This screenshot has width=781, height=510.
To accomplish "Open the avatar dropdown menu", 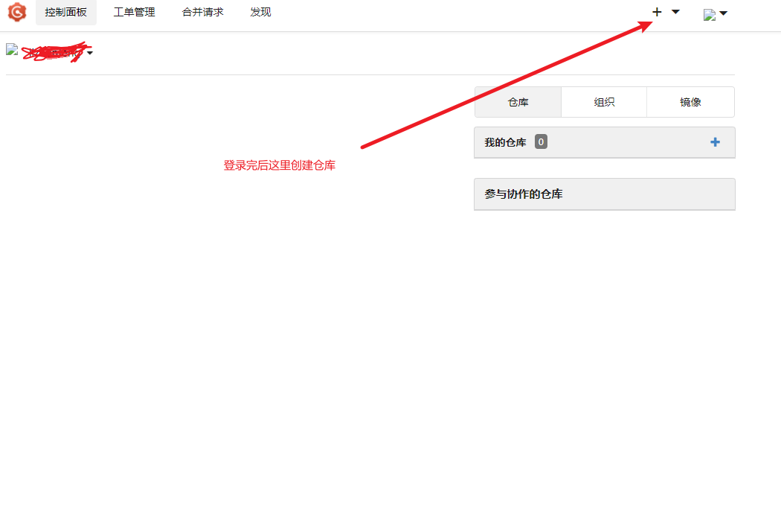I will point(724,13).
